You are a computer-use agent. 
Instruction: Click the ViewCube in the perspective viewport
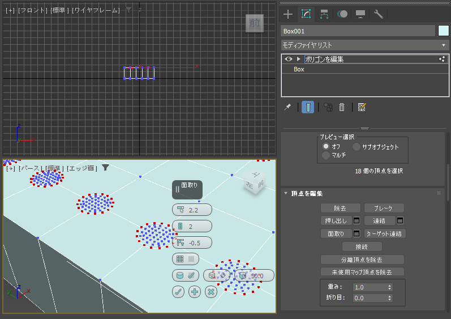tap(255, 182)
